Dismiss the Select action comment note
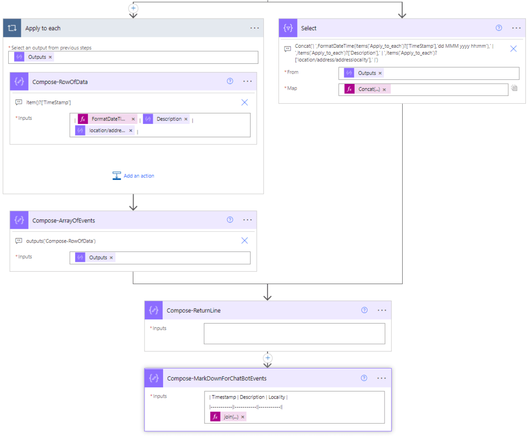The width and height of the screenshot is (530, 436). point(513,49)
